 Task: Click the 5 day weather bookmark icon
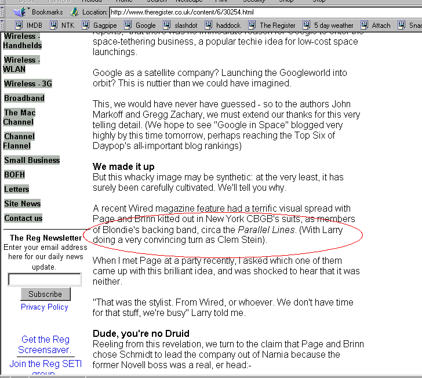307,25
